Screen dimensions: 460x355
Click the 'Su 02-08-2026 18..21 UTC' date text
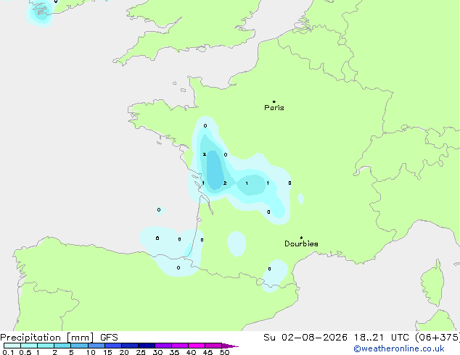336,338
